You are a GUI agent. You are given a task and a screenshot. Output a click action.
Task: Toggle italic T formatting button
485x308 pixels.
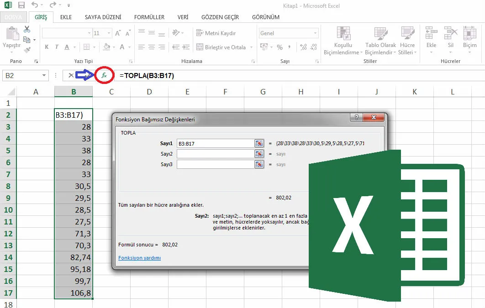click(x=57, y=47)
